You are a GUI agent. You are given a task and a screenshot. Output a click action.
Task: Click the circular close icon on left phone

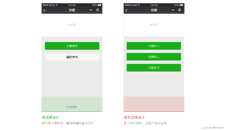[97, 10]
